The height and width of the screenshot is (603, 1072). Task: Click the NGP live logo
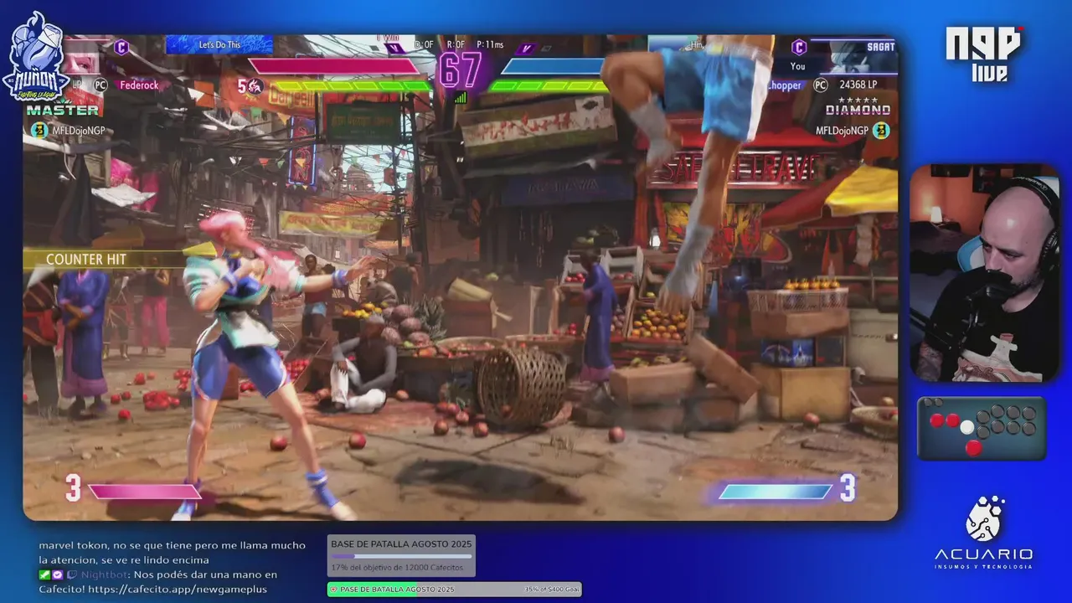(983, 54)
